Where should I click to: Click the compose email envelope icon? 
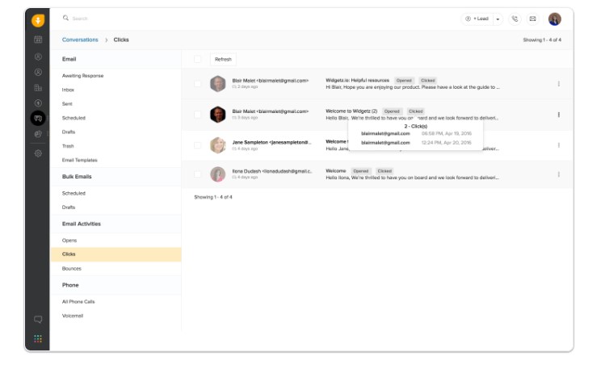(x=532, y=19)
